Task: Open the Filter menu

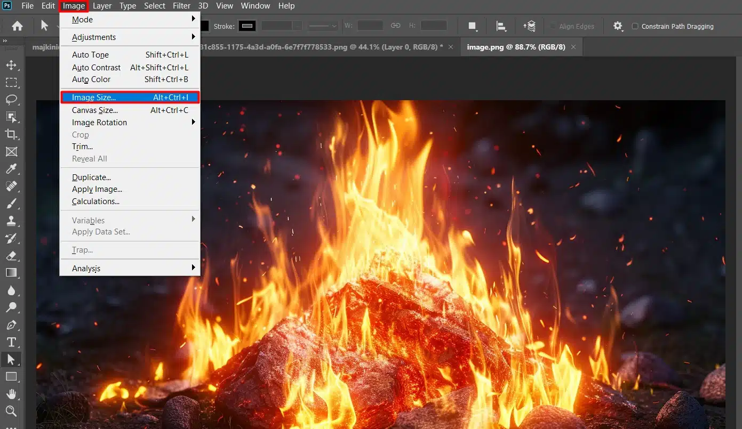Action: coord(181,6)
